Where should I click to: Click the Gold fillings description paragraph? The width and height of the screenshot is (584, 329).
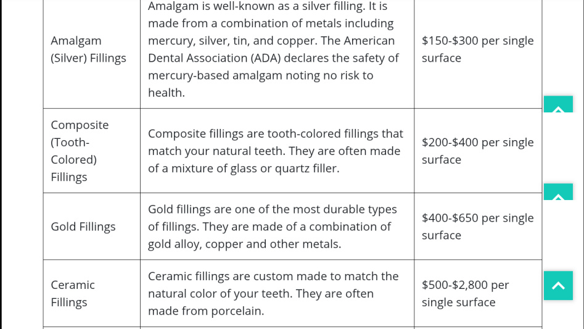coord(272,227)
